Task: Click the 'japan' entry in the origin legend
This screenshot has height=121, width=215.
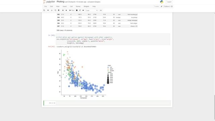Action: 112,69
